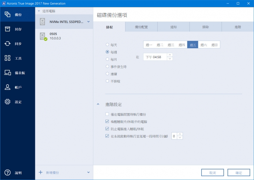The image size is (254, 180).
Task: Uncheck 喚醒睡眠中/休眠中的電腦 checkbox
Action: coord(107,122)
